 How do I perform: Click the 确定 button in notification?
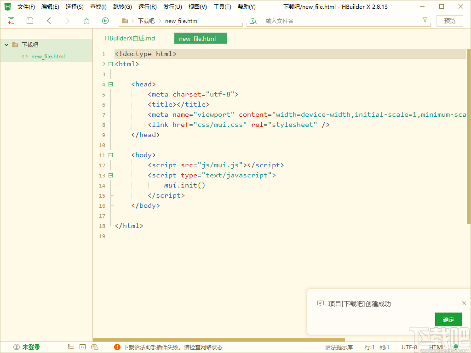pyautogui.click(x=448, y=320)
